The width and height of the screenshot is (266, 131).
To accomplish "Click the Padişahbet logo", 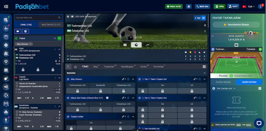I will [32, 6].
